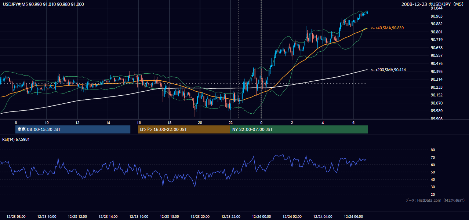Click the 12/23 18:00 time axis label
Screen dimensions: 469x220
[170, 216]
